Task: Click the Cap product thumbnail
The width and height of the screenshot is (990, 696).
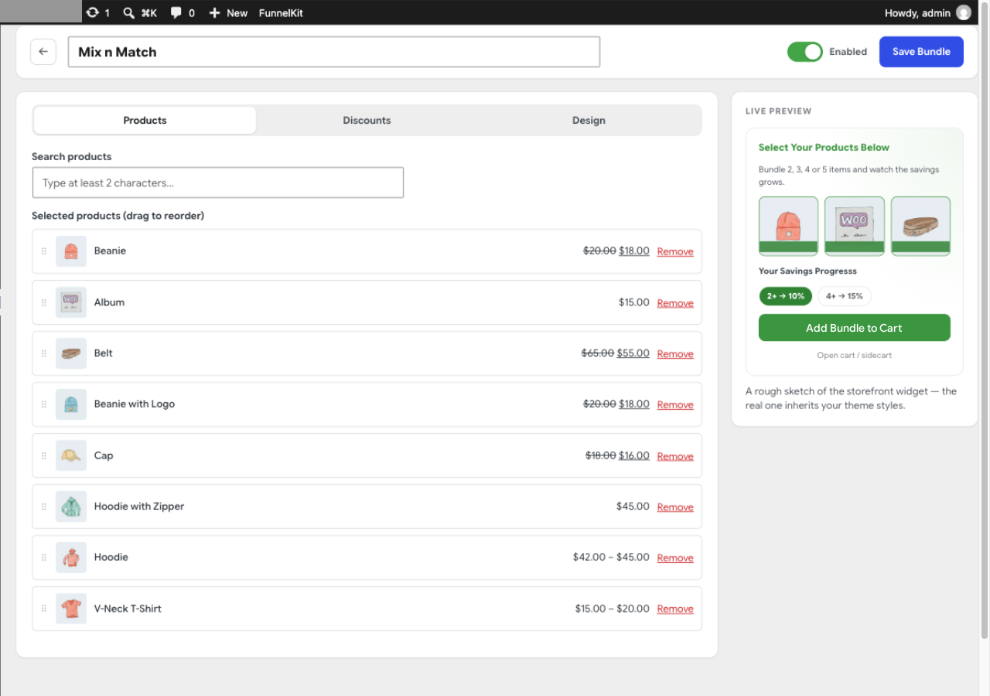Action: [x=71, y=455]
